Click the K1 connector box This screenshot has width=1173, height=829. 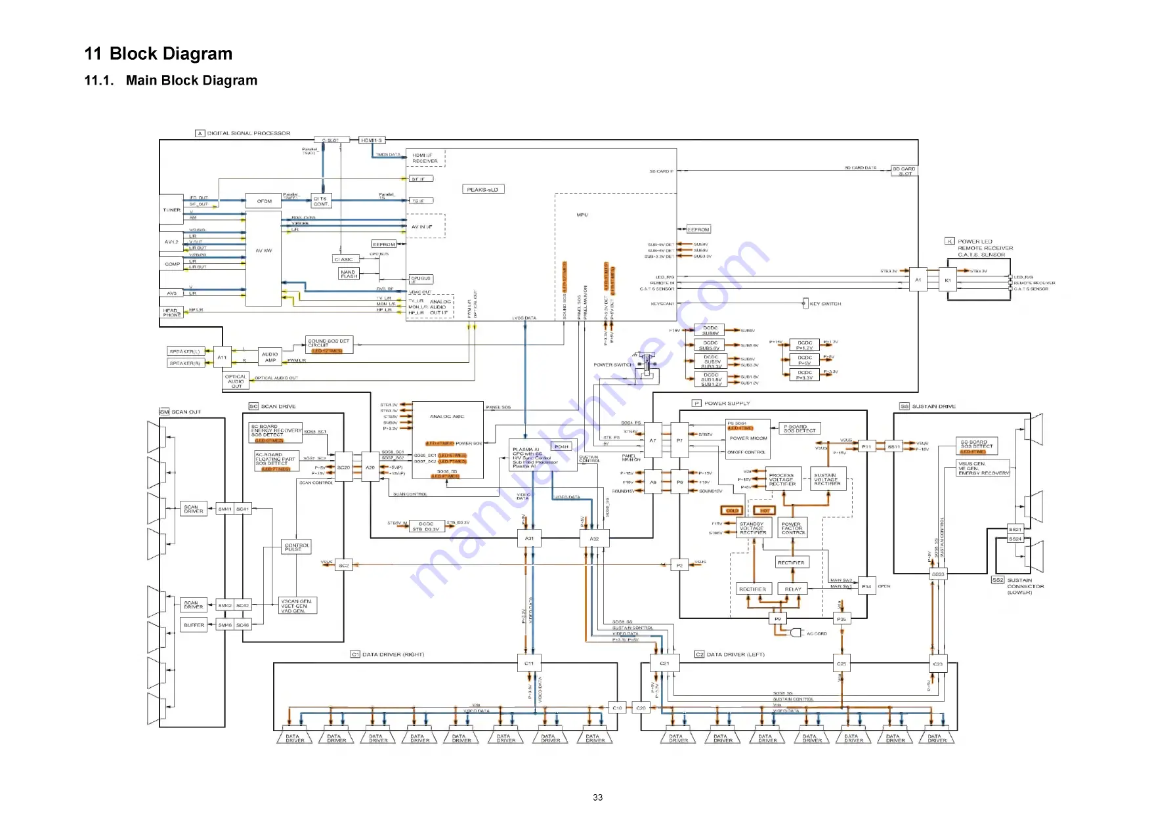[948, 280]
